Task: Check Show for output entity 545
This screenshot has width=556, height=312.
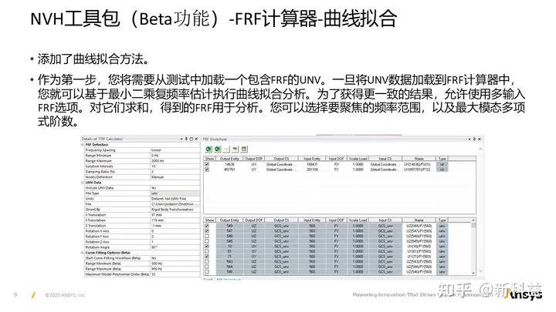Action: click(x=207, y=241)
